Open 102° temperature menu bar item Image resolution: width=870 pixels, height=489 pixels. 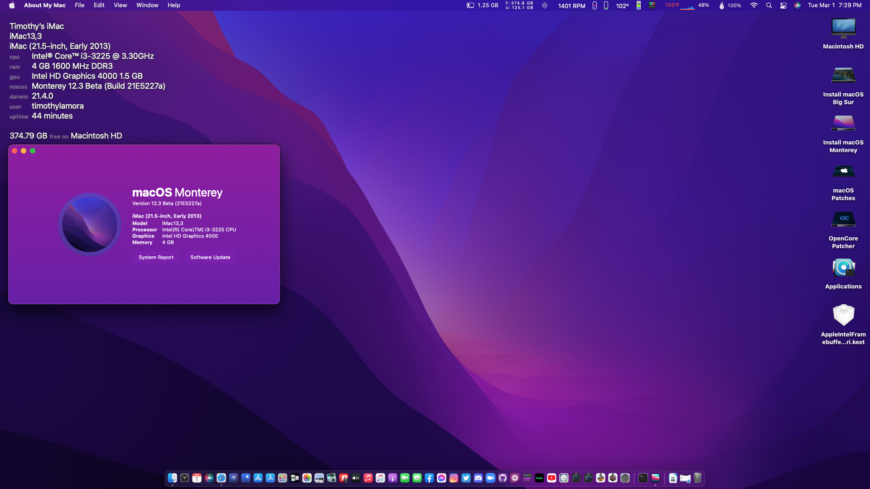point(622,6)
